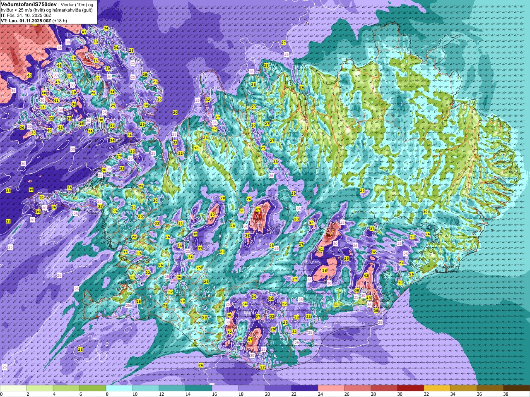
Task: Click the legend tick label "22"
Action: [x=294, y=394]
